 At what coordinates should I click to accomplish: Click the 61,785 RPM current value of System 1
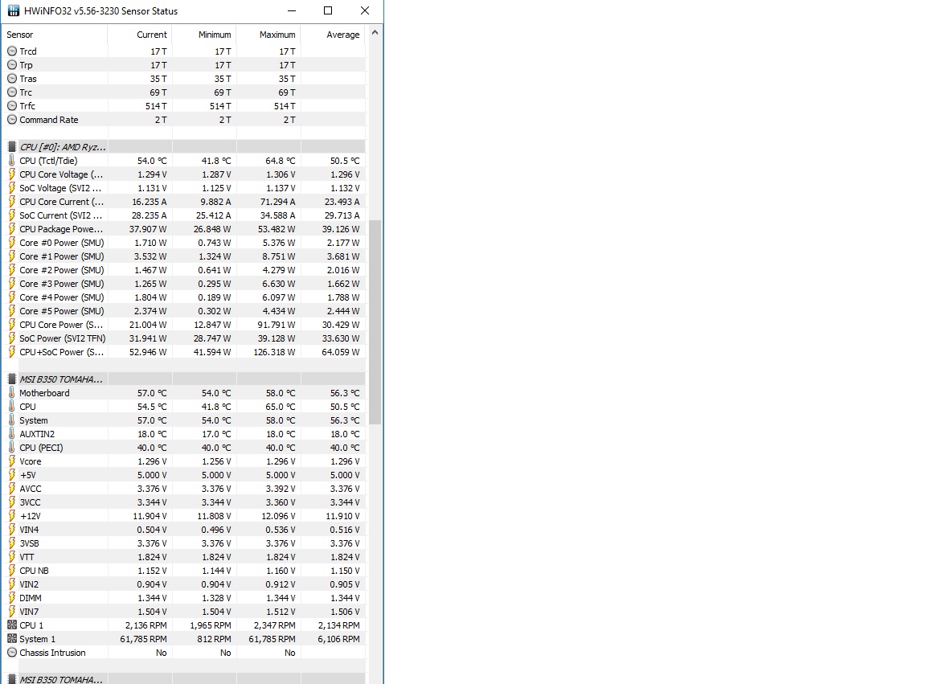(x=144, y=639)
